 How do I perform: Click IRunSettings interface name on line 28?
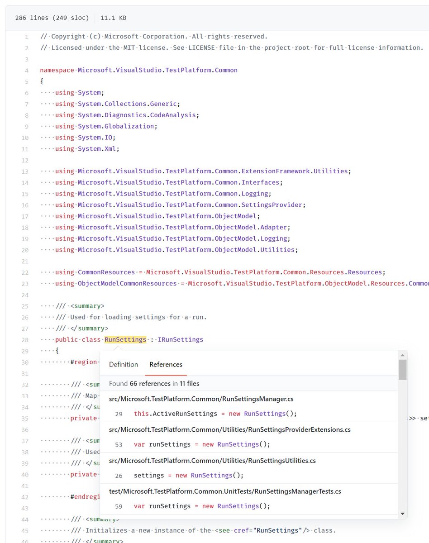pyautogui.click(x=181, y=339)
